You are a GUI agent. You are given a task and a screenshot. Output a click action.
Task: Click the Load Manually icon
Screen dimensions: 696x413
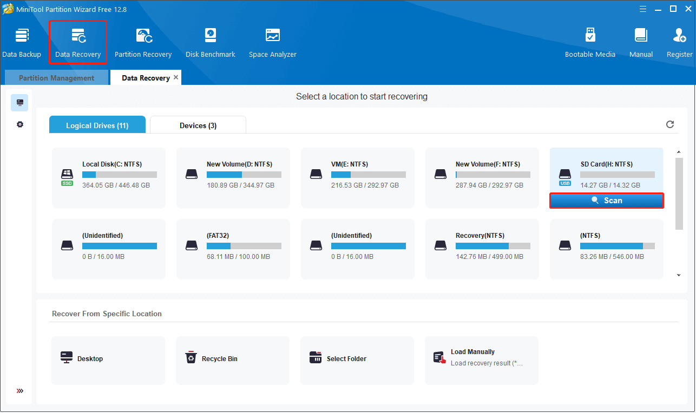(x=439, y=357)
